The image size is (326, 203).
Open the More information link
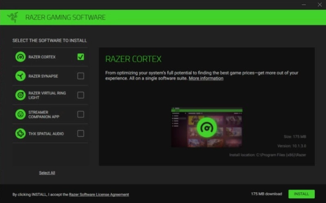click(x=206, y=78)
